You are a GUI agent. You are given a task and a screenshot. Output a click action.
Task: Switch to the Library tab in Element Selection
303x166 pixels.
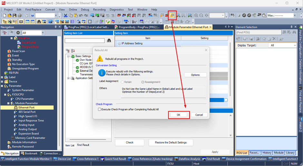(x=290, y=153)
